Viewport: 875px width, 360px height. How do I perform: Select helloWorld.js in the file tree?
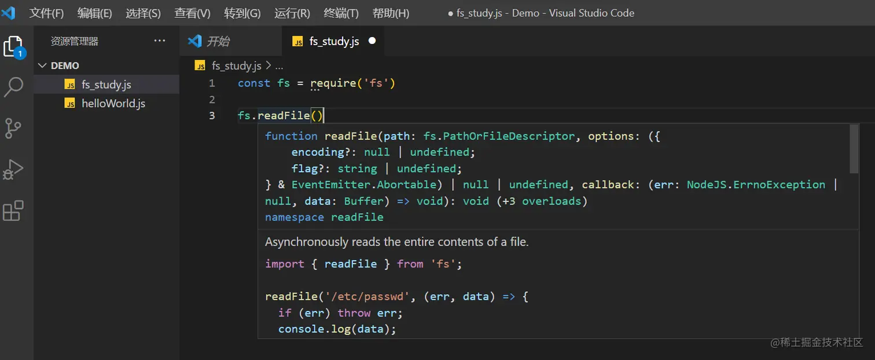point(106,103)
